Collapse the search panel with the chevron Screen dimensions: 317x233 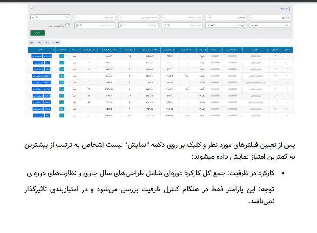[x=32, y=9]
